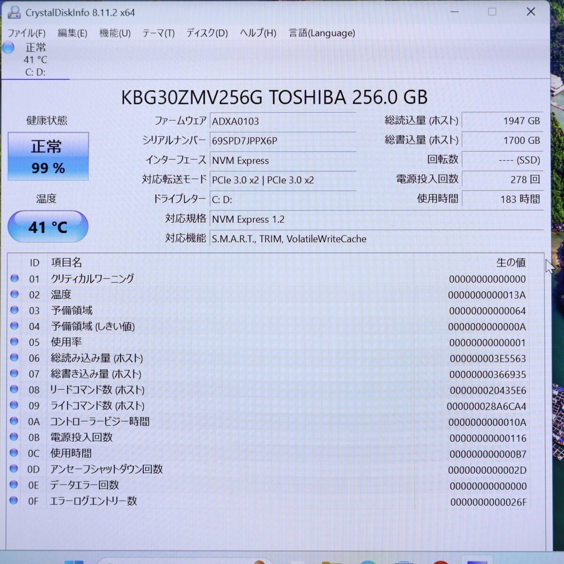This screenshot has width=564, height=564.
Task: Click raw value 000000028A6CA4
Action: [486, 407]
